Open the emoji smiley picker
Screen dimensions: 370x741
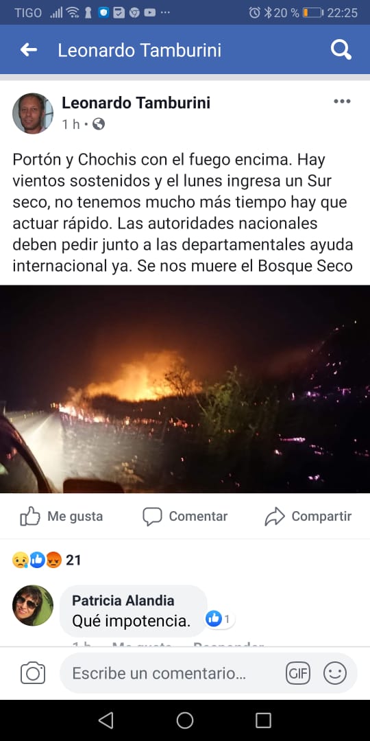pyautogui.click(x=335, y=673)
